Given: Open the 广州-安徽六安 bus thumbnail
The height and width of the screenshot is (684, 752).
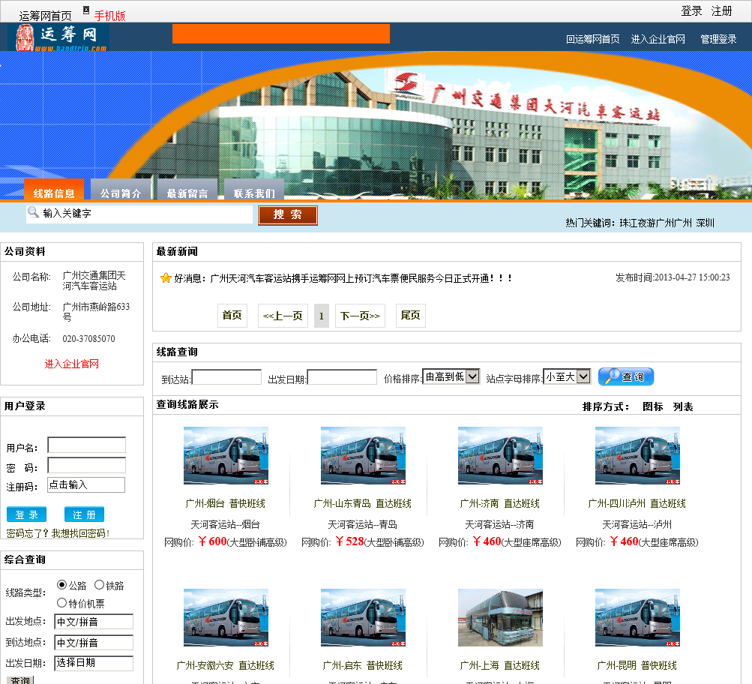Looking at the screenshot, I should point(226,618).
